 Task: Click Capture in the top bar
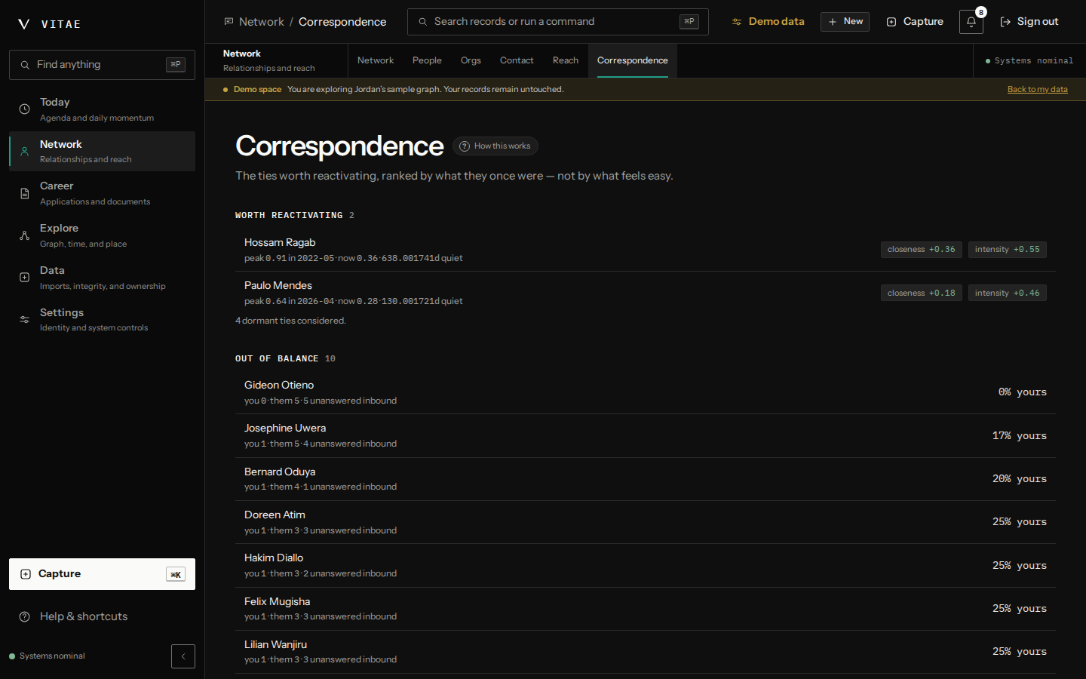(x=915, y=22)
